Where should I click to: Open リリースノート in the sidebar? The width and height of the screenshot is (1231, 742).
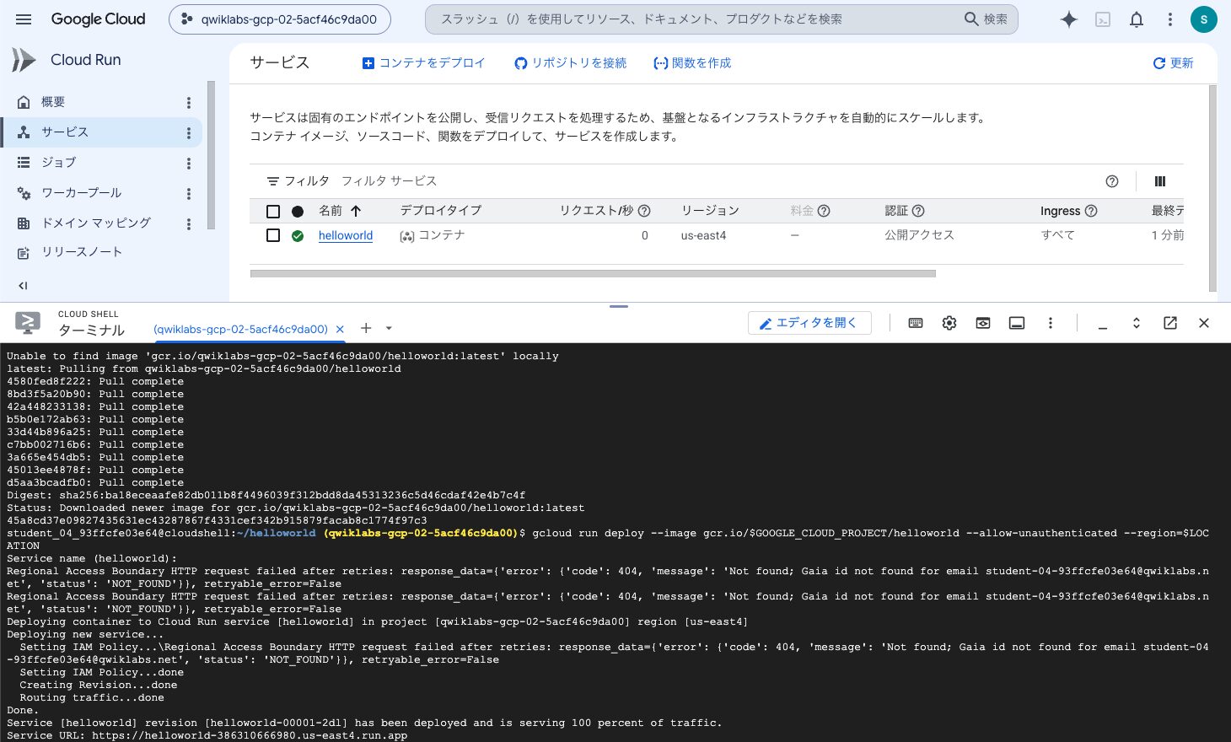(81, 252)
